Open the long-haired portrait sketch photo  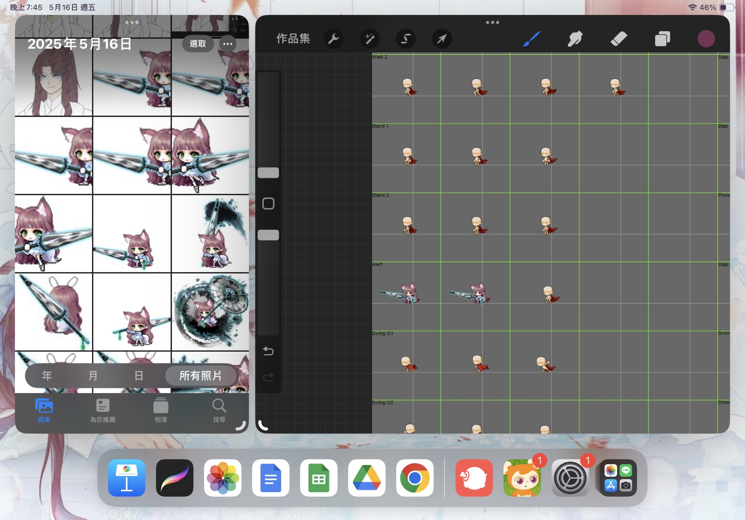coord(53,77)
